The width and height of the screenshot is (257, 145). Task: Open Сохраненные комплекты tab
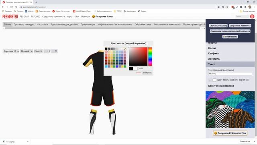point(167,24)
